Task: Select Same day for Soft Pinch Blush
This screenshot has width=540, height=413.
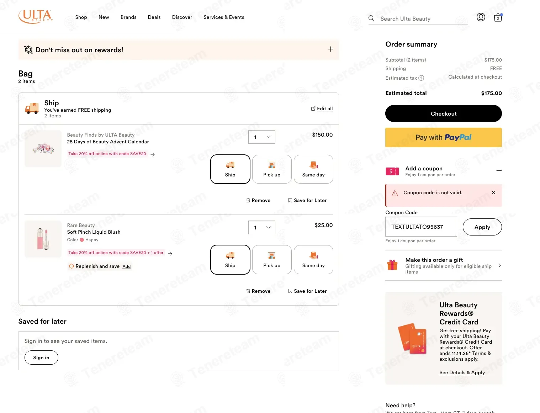Action: [x=313, y=260]
